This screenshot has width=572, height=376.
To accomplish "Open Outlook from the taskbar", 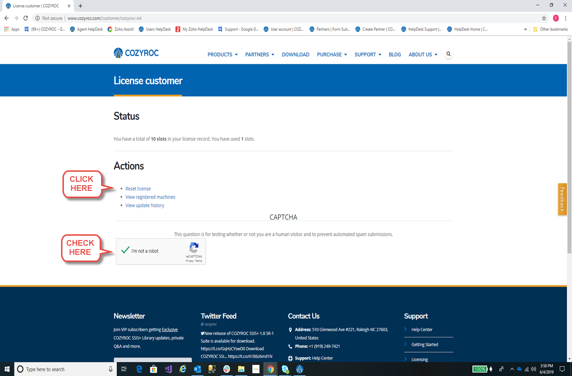I will [x=197, y=369].
